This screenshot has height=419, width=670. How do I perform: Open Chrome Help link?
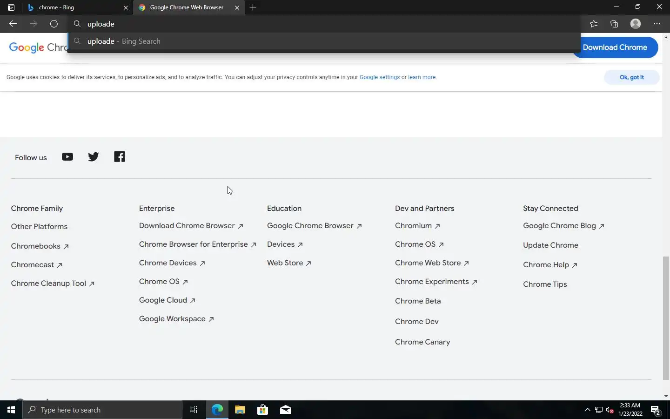point(550,265)
